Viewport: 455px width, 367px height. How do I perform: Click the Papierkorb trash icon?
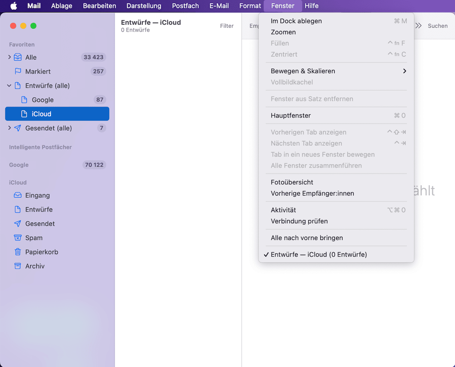click(x=18, y=252)
